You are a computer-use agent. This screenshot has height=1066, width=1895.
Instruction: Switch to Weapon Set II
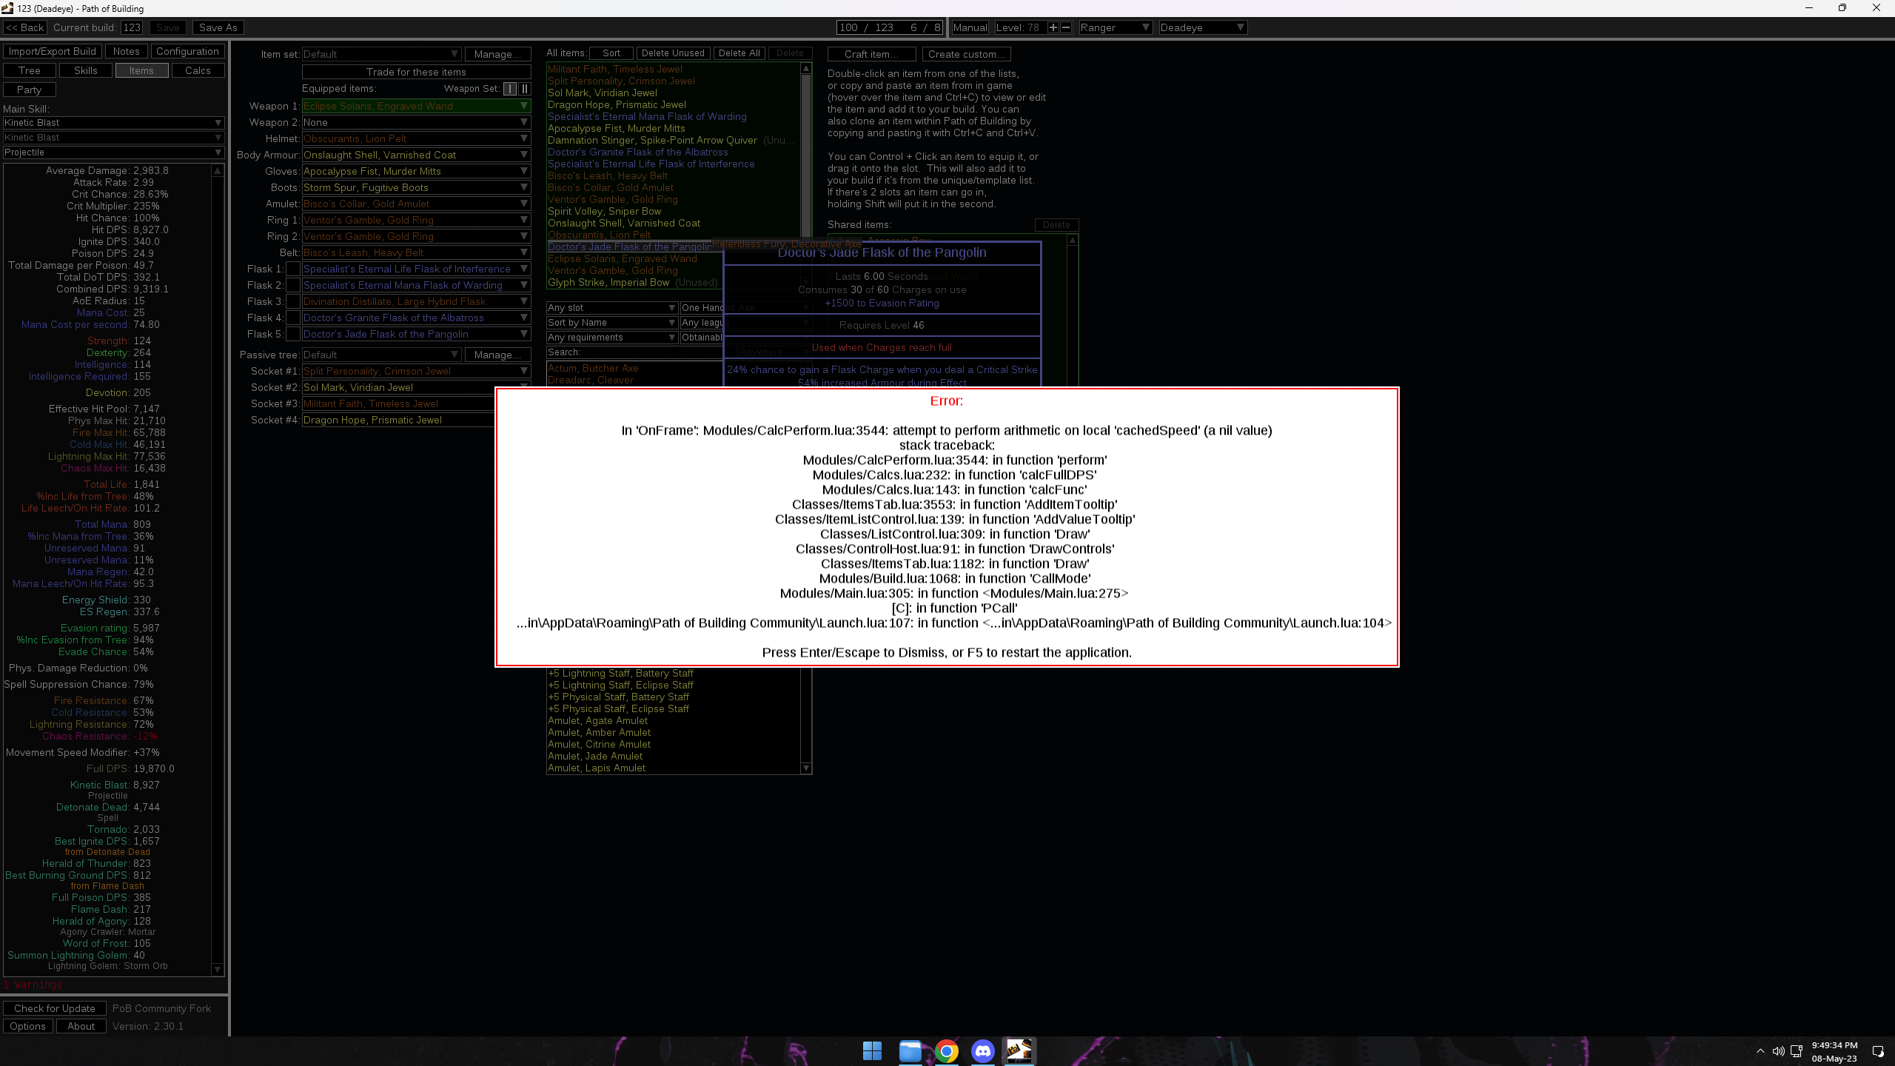tap(525, 88)
